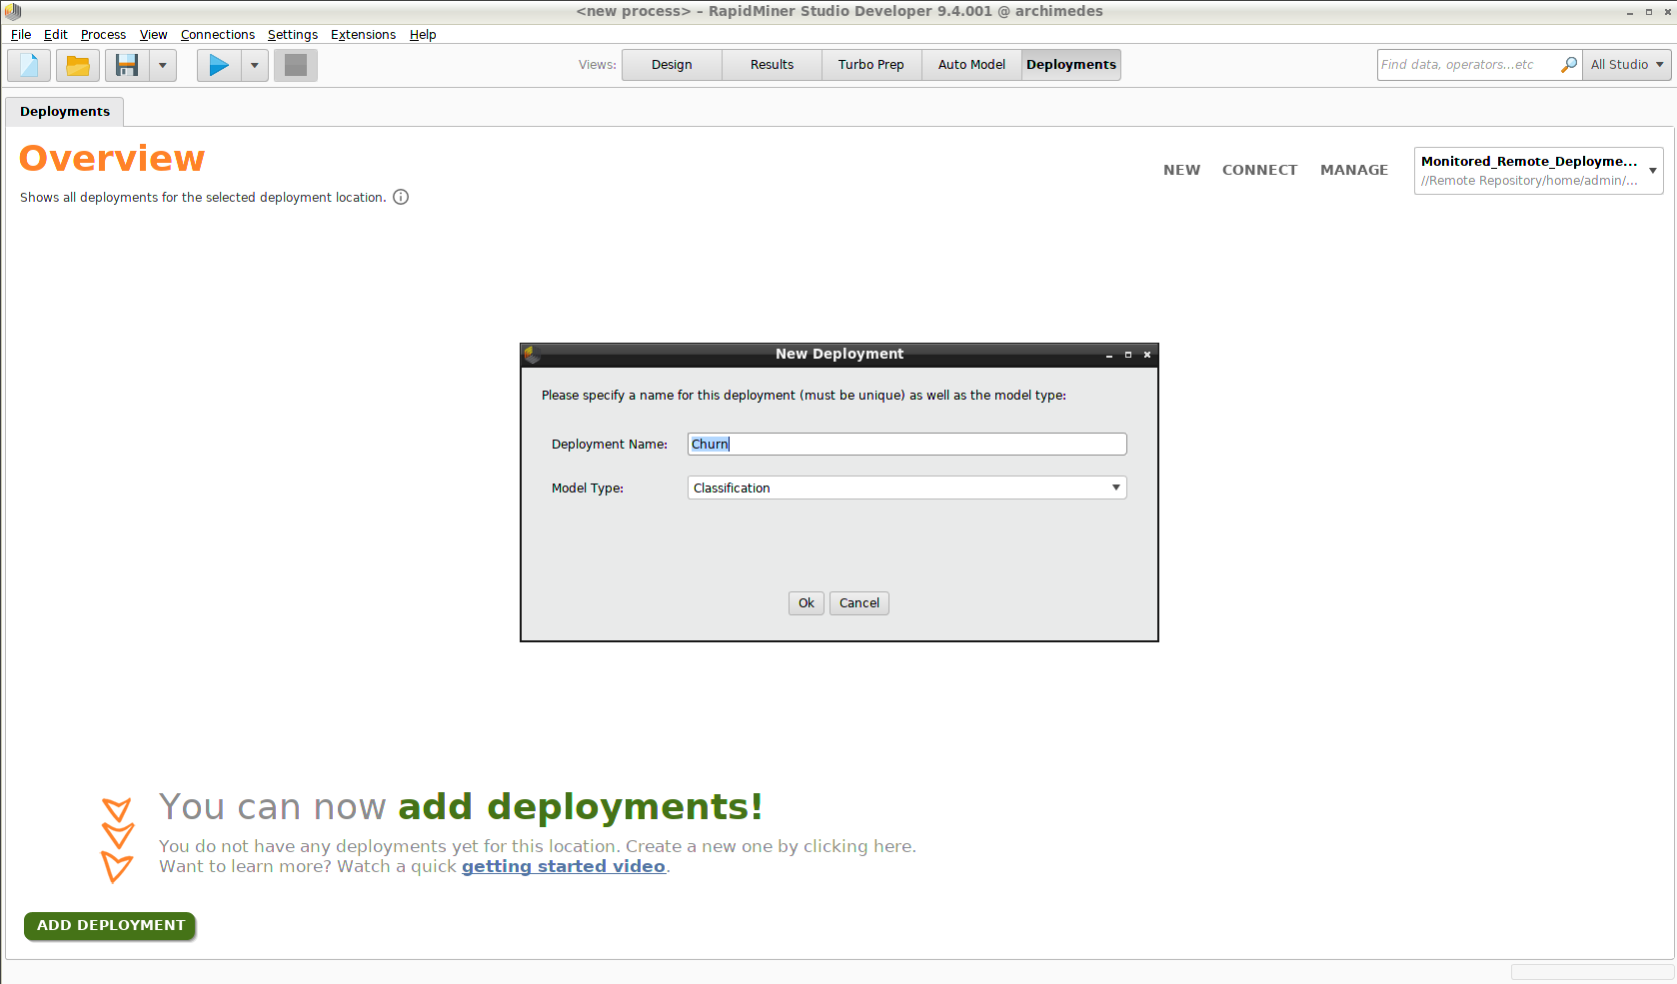Image resolution: width=1677 pixels, height=984 pixels.
Task: Minimize the New Deployment dialog
Action: (1109, 355)
